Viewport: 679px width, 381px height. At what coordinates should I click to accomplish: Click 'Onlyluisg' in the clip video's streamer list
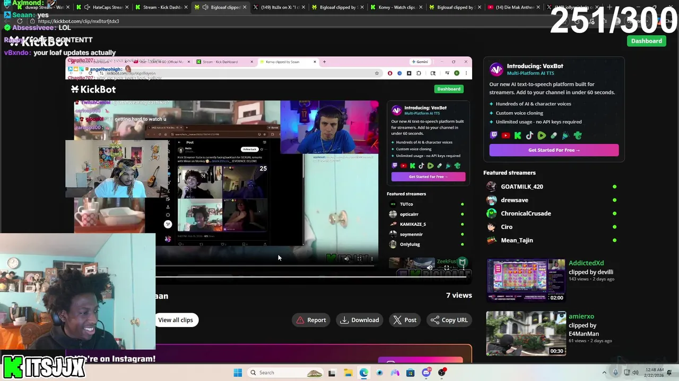410,244
